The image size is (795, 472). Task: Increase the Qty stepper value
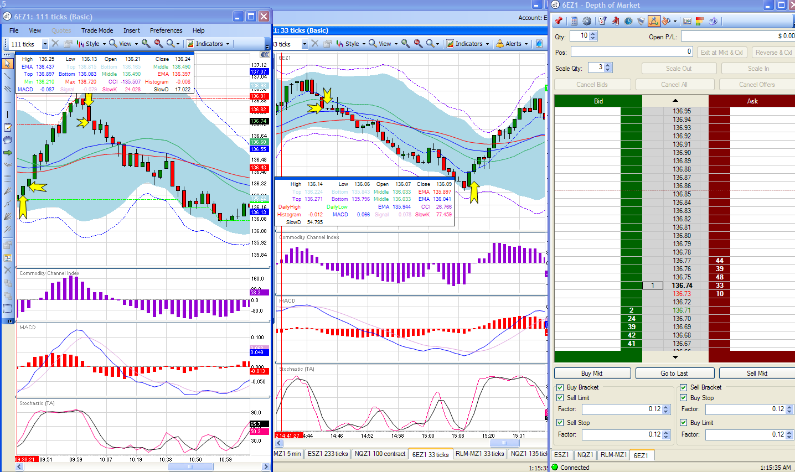(593, 34)
